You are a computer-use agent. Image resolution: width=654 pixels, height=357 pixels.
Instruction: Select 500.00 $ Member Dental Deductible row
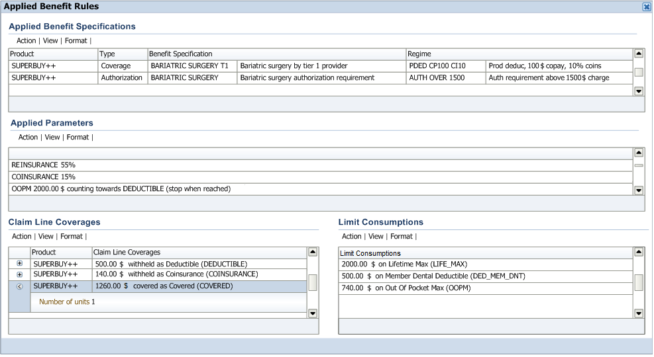486,276
